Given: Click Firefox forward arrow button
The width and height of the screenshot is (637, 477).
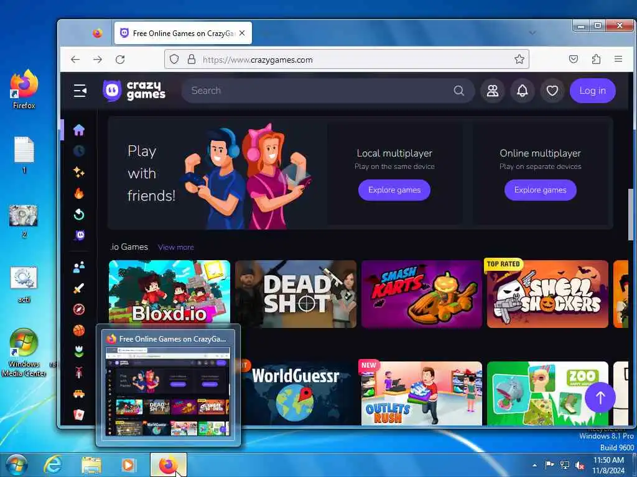Looking at the screenshot, I should (x=98, y=60).
